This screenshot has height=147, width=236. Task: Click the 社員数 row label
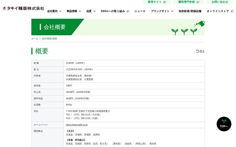pyautogui.click(x=37, y=105)
